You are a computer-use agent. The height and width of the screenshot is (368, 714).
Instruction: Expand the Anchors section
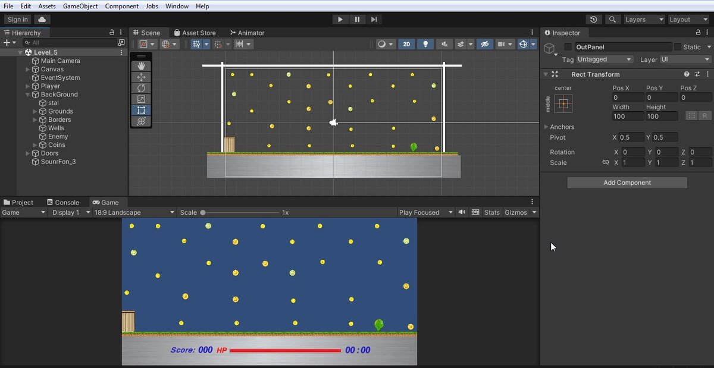click(546, 127)
